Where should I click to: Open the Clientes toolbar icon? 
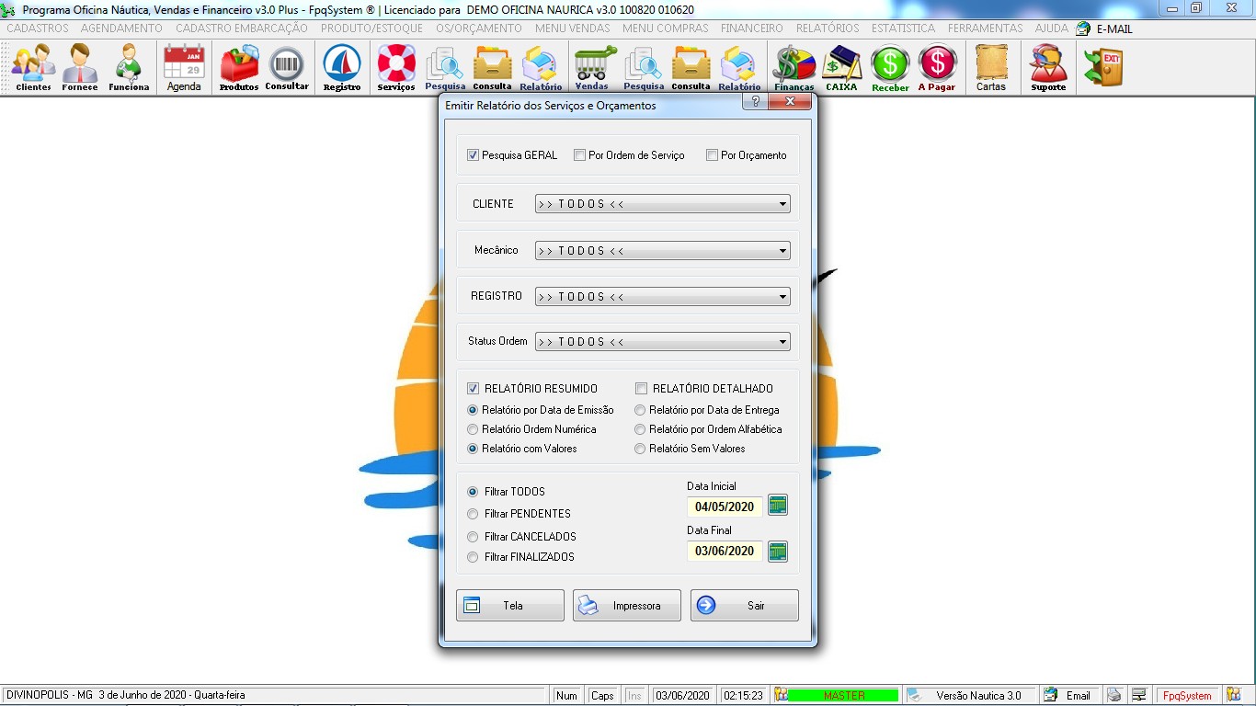click(33, 68)
